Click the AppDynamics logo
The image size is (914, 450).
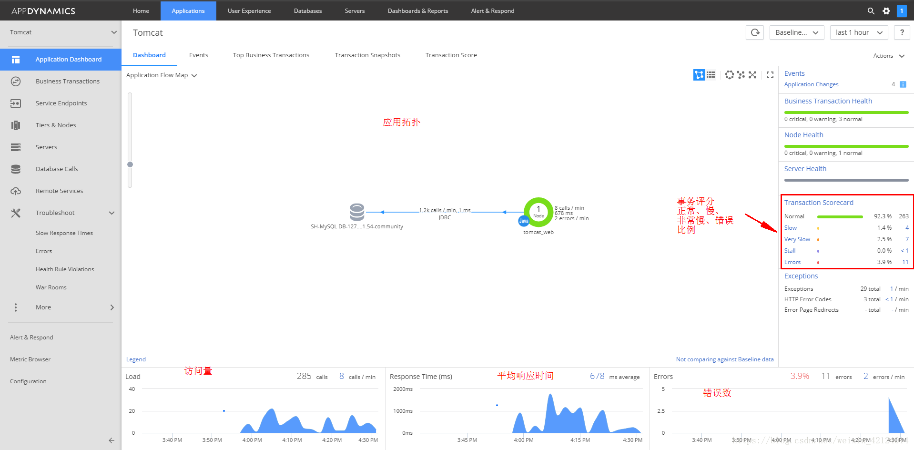pyautogui.click(x=43, y=11)
